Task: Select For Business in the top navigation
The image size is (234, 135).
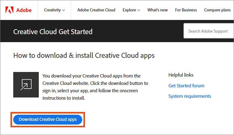Action: coord(186,10)
